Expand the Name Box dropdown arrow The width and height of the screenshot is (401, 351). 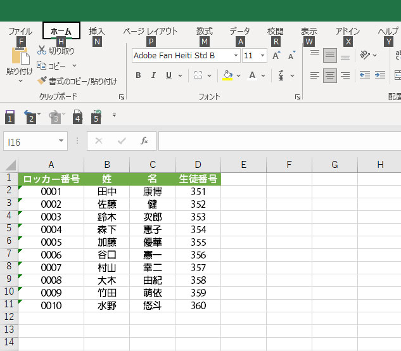(x=61, y=141)
